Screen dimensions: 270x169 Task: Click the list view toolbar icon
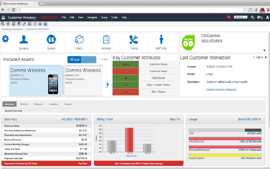[30, 24]
